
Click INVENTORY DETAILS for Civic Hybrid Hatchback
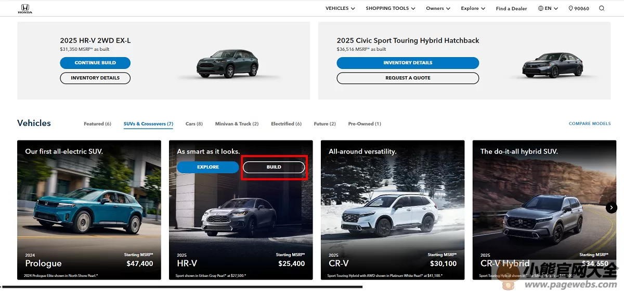pyautogui.click(x=408, y=63)
